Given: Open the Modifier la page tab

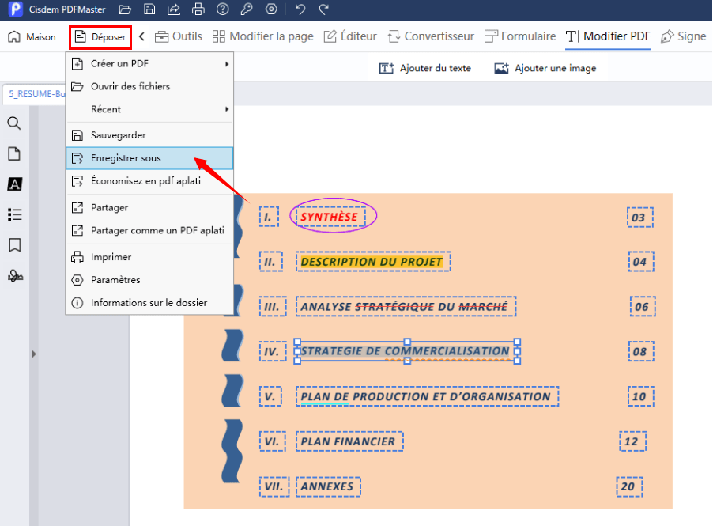Looking at the screenshot, I should (x=262, y=36).
